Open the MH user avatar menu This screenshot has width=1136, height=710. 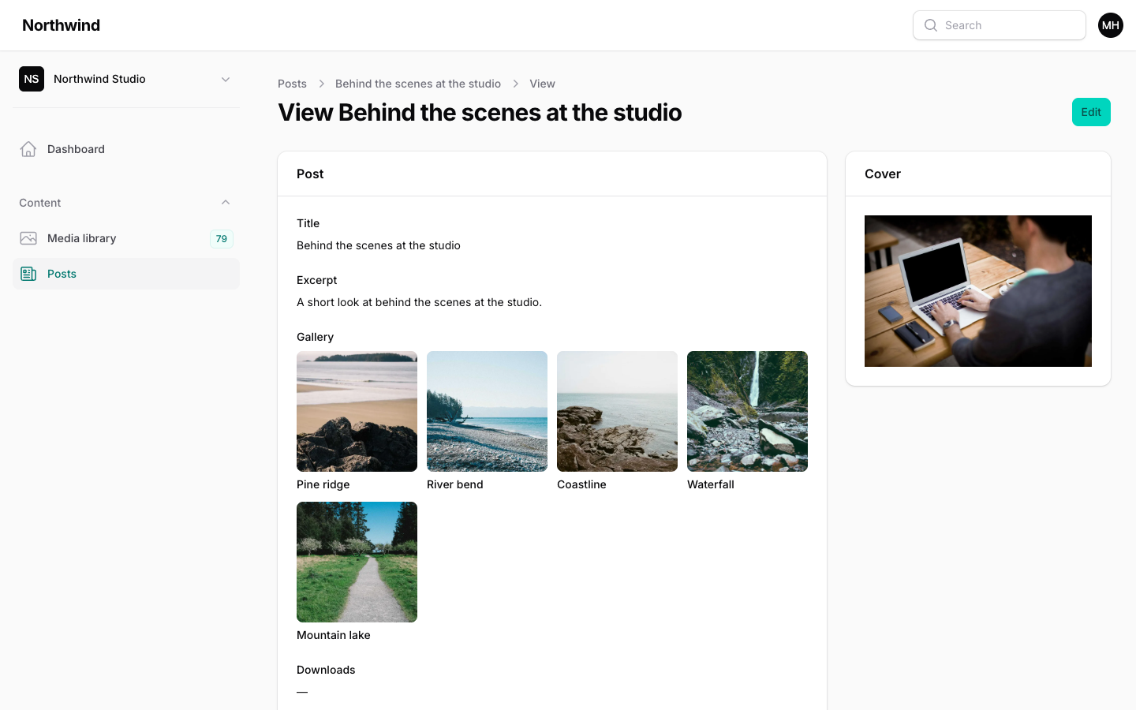(x=1111, y=25)
